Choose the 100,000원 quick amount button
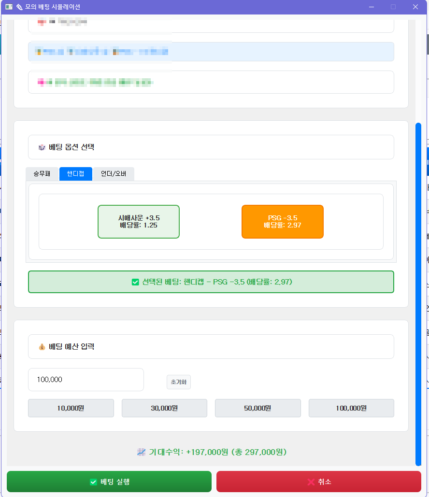The image size is (429, 497). coord(351,408)
